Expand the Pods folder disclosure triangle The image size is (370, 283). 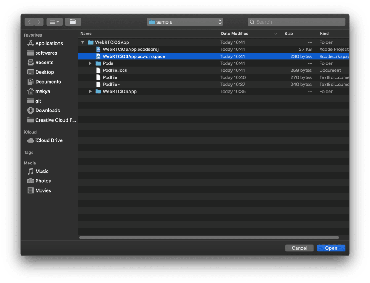click(x=90, y=63)
